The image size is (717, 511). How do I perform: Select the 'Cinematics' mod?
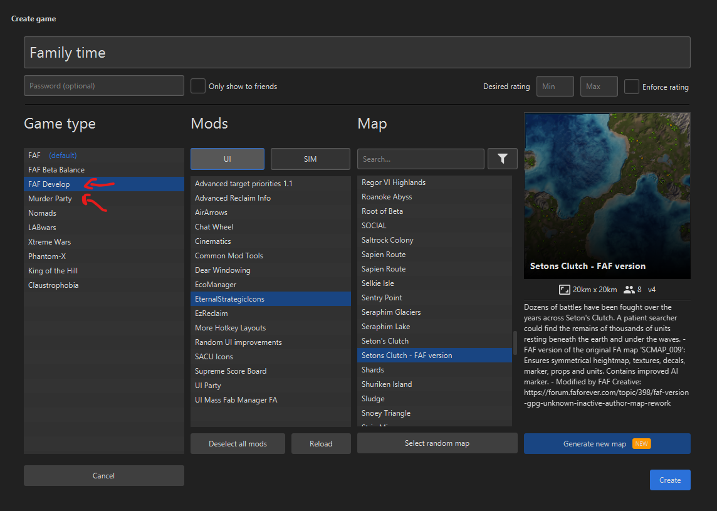click(271, 241)
